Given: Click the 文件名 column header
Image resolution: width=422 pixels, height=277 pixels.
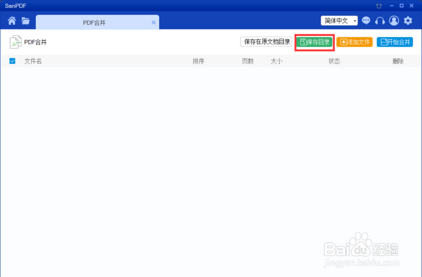Looking at the screenshot, I should pyautogui.click(x=33, y=61).
